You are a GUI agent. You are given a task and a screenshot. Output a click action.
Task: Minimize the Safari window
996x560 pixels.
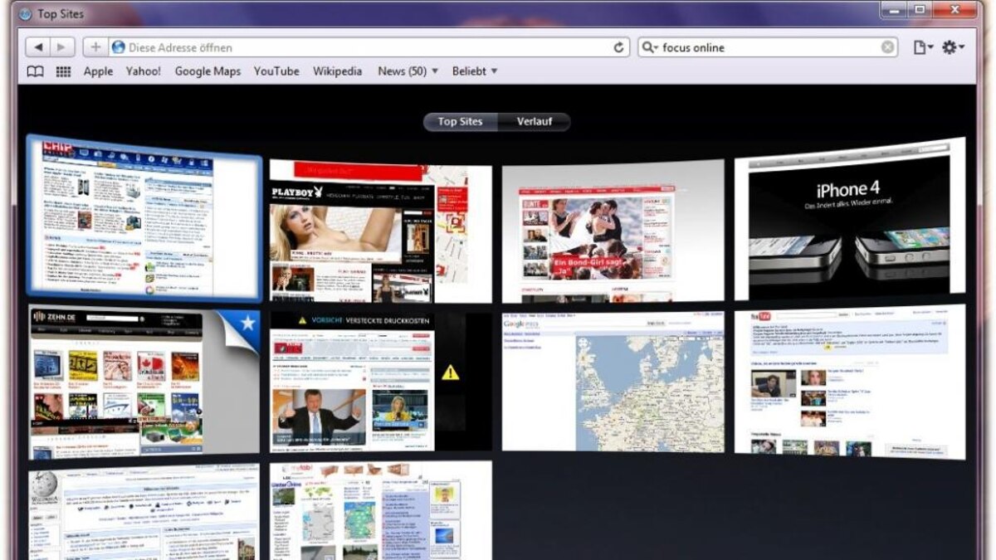894,9
